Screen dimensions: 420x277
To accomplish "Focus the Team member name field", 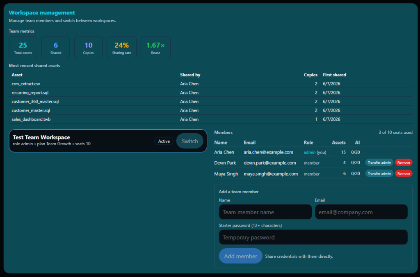I will point(265,212).
